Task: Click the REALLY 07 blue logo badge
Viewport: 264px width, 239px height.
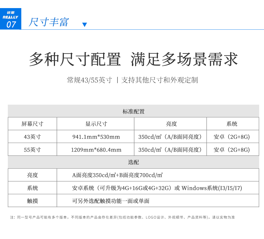Action: [11, 19]
